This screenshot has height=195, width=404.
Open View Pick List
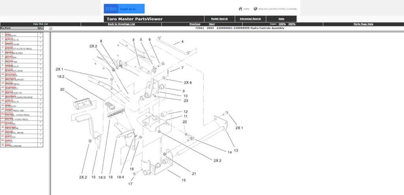[41, 24]
